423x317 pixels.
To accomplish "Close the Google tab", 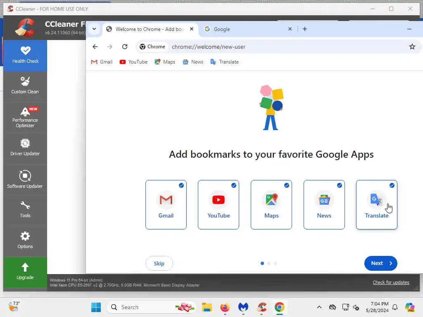I will 290,29.
